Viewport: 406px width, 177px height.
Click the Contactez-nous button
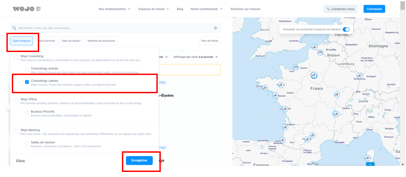coord(340,9)
